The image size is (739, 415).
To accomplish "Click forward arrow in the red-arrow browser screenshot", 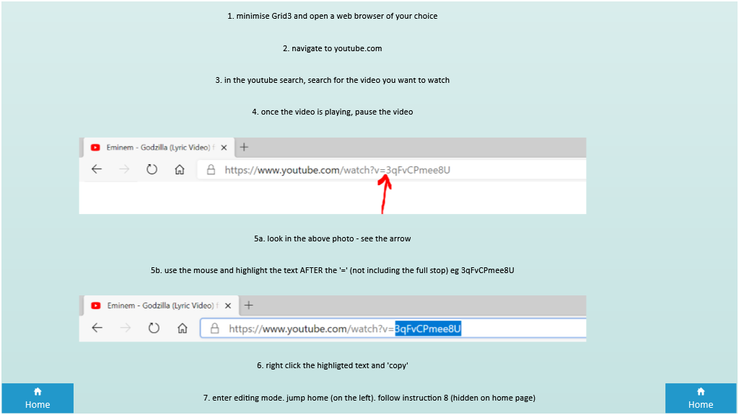I will [x=124, y=170].
